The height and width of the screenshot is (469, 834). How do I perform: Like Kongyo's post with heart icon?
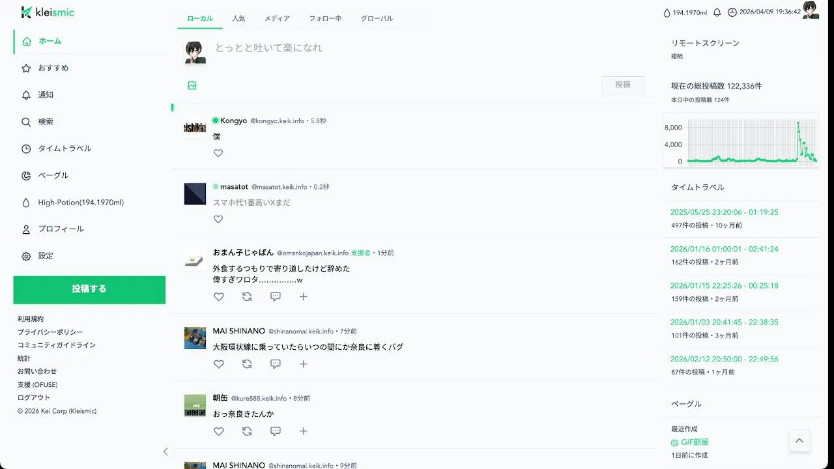[218, 153]
